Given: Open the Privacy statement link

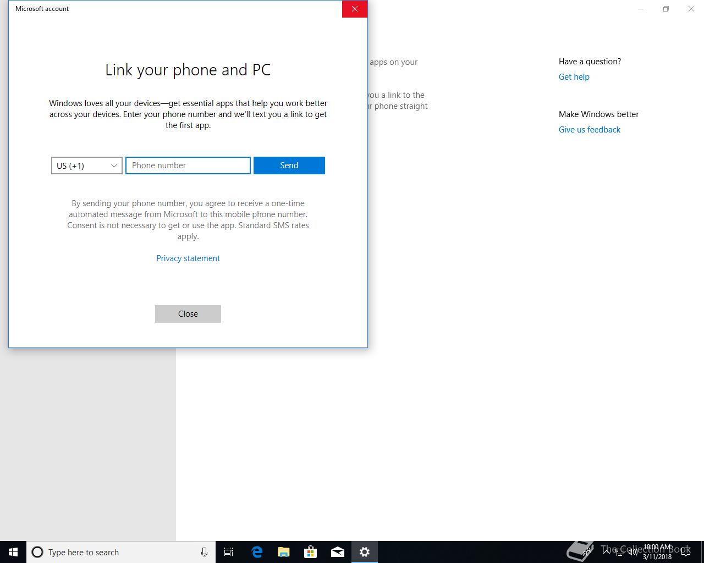Looking at the screenshot, I should tap(188, 258).
